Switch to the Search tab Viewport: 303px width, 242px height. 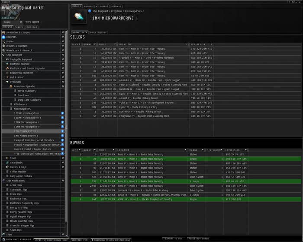pyautogui.click(x=19, y=27)
